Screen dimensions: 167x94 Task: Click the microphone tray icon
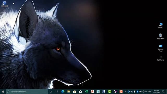135,92
